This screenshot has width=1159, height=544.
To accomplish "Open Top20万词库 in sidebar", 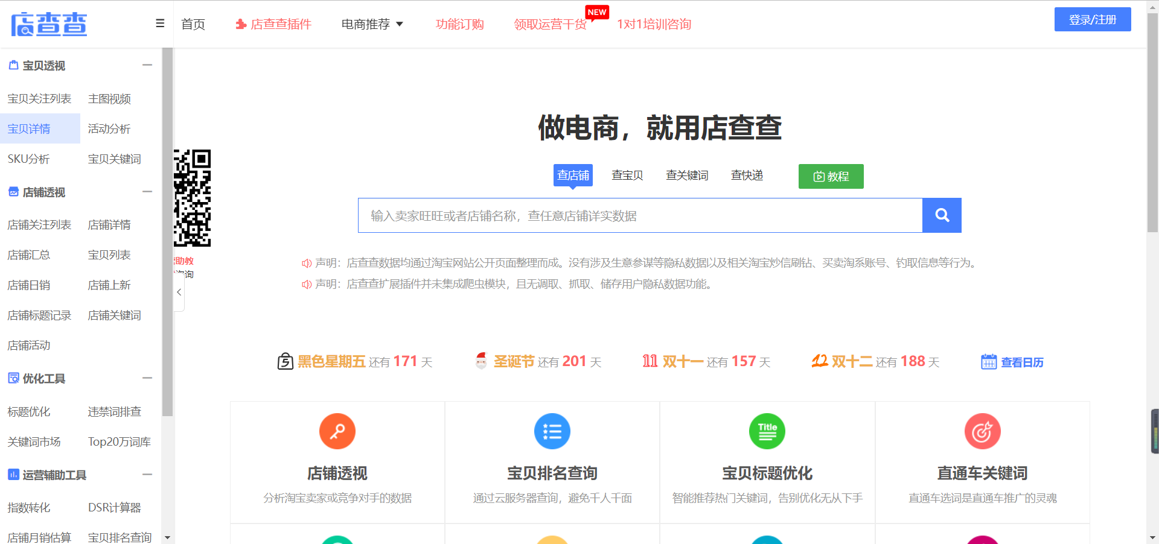I will [x=120, y=441].
